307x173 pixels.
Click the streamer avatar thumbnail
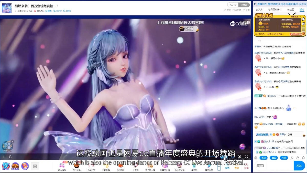[7, 8]
